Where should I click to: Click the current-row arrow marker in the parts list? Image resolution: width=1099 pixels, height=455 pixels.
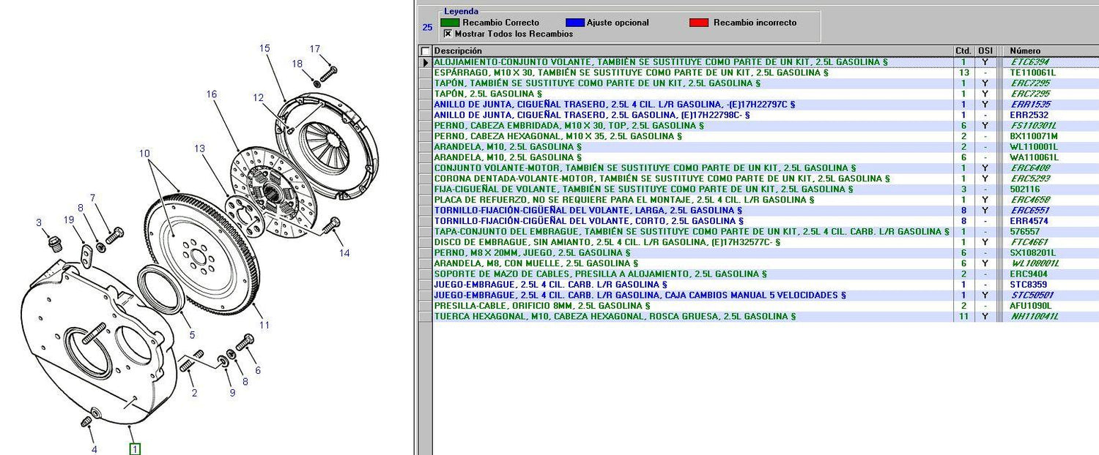[x=425, y=63]
